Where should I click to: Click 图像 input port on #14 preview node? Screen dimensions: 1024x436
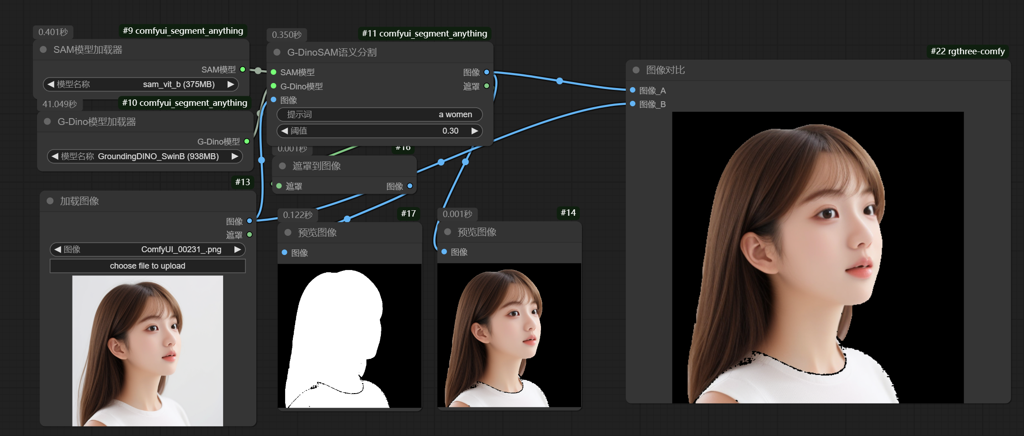444,252
